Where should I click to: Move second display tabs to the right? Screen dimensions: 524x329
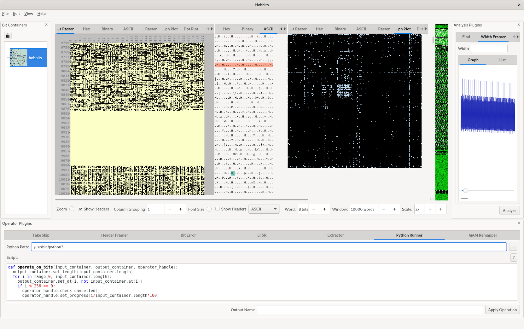(285, 29)
